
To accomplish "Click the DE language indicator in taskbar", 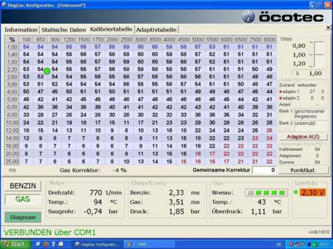I will coord(279,244).
